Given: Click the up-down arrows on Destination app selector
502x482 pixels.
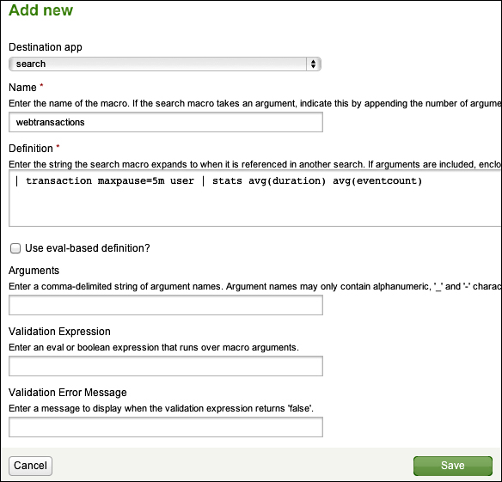Looking at the screenshot, I should pos(314,64).
